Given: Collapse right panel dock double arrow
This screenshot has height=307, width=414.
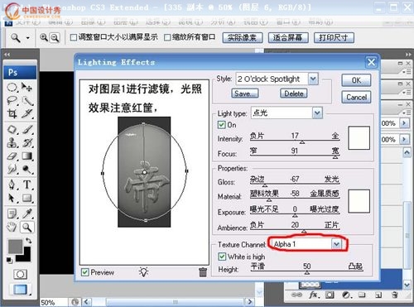Looking at the screenshot, I should [407, 55].
